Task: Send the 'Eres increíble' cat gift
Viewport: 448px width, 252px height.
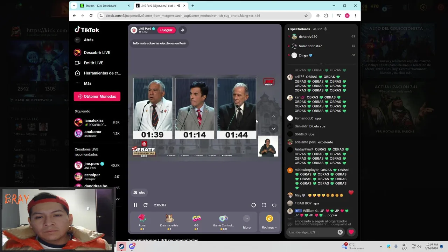Action: click(169, 222)
